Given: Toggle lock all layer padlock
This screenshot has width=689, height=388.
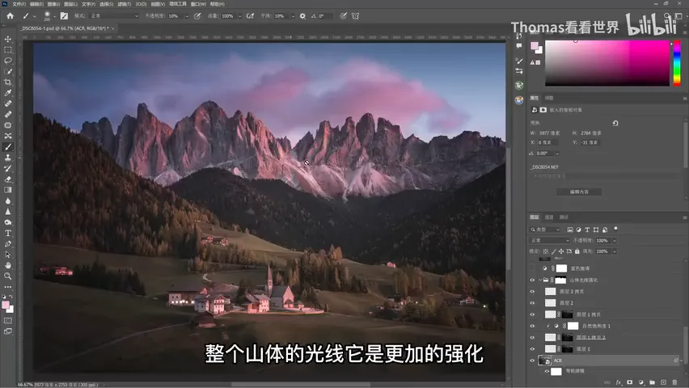Looking at the screenshot, I should coord(577,251).
